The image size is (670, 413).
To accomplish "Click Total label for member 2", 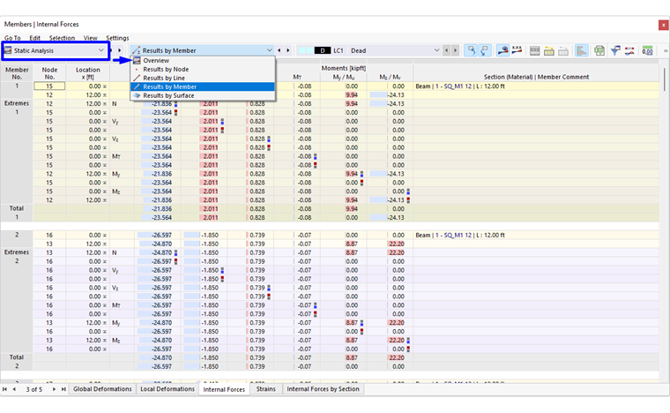I will (17, 357).
